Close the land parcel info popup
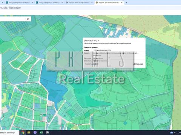The image size is (181, 135). [x=144, y=39]
